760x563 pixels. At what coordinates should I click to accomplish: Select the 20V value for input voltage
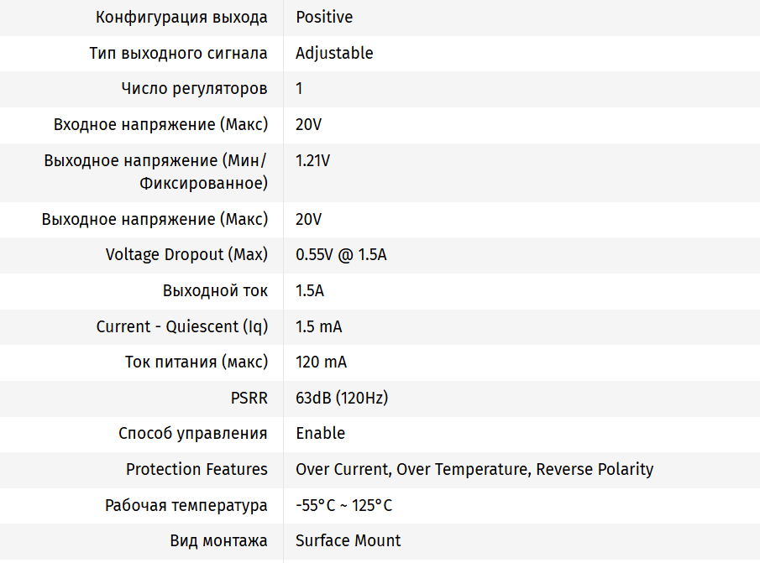click(308, 124)
